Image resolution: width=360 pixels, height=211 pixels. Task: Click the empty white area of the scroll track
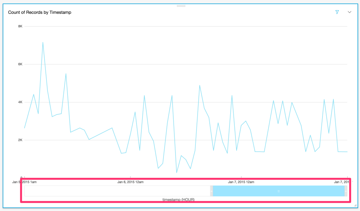pyautogui.click(x=117, y=191)
